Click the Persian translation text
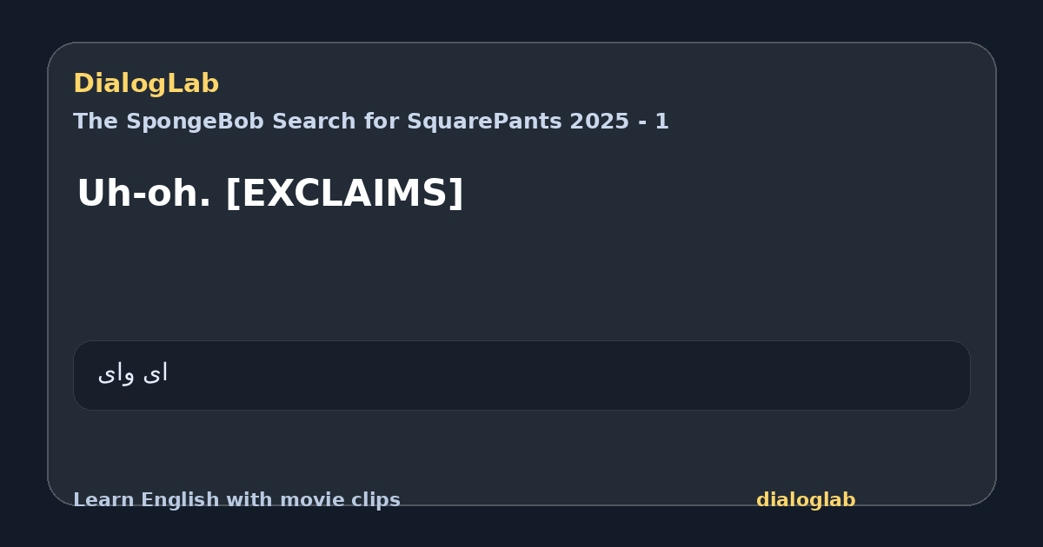Image resolution: width=1043 pixels, height=547 pixels. [133, 373]
